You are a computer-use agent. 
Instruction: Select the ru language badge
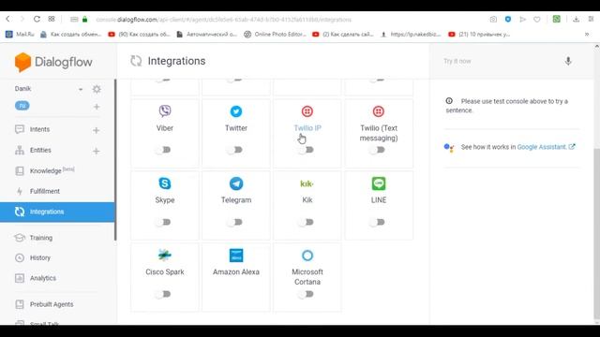tap(22, 106)
